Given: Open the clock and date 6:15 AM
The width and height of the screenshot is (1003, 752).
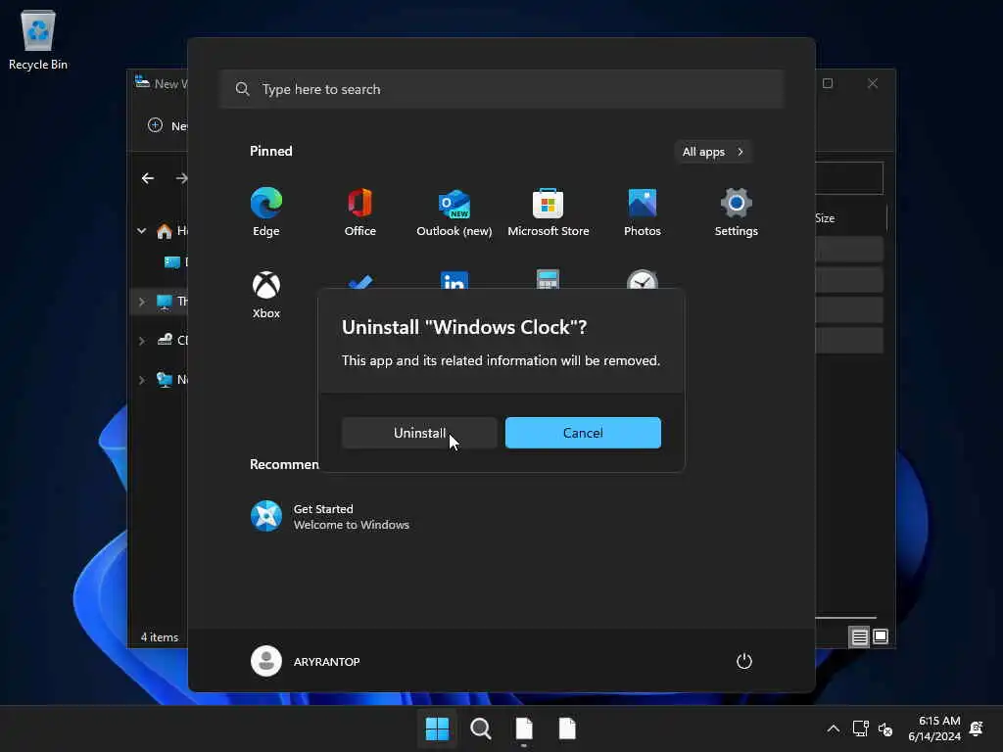Looking at the screenshot, I should tap(933, 728).
